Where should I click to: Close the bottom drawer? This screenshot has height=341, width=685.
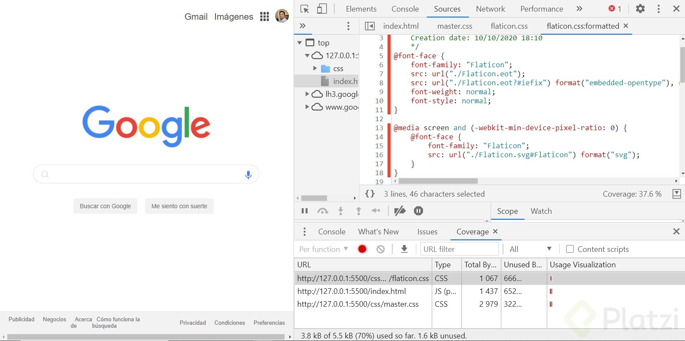click(x=676, y=231)
